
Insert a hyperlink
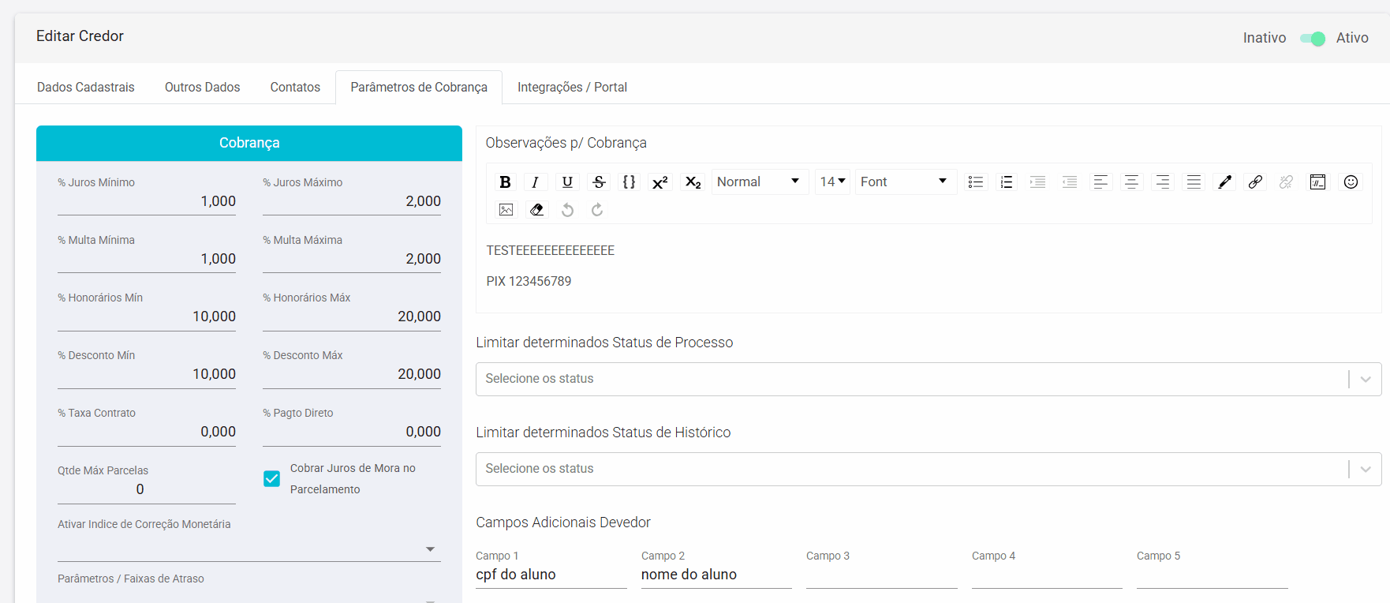tap(1255, 182)
